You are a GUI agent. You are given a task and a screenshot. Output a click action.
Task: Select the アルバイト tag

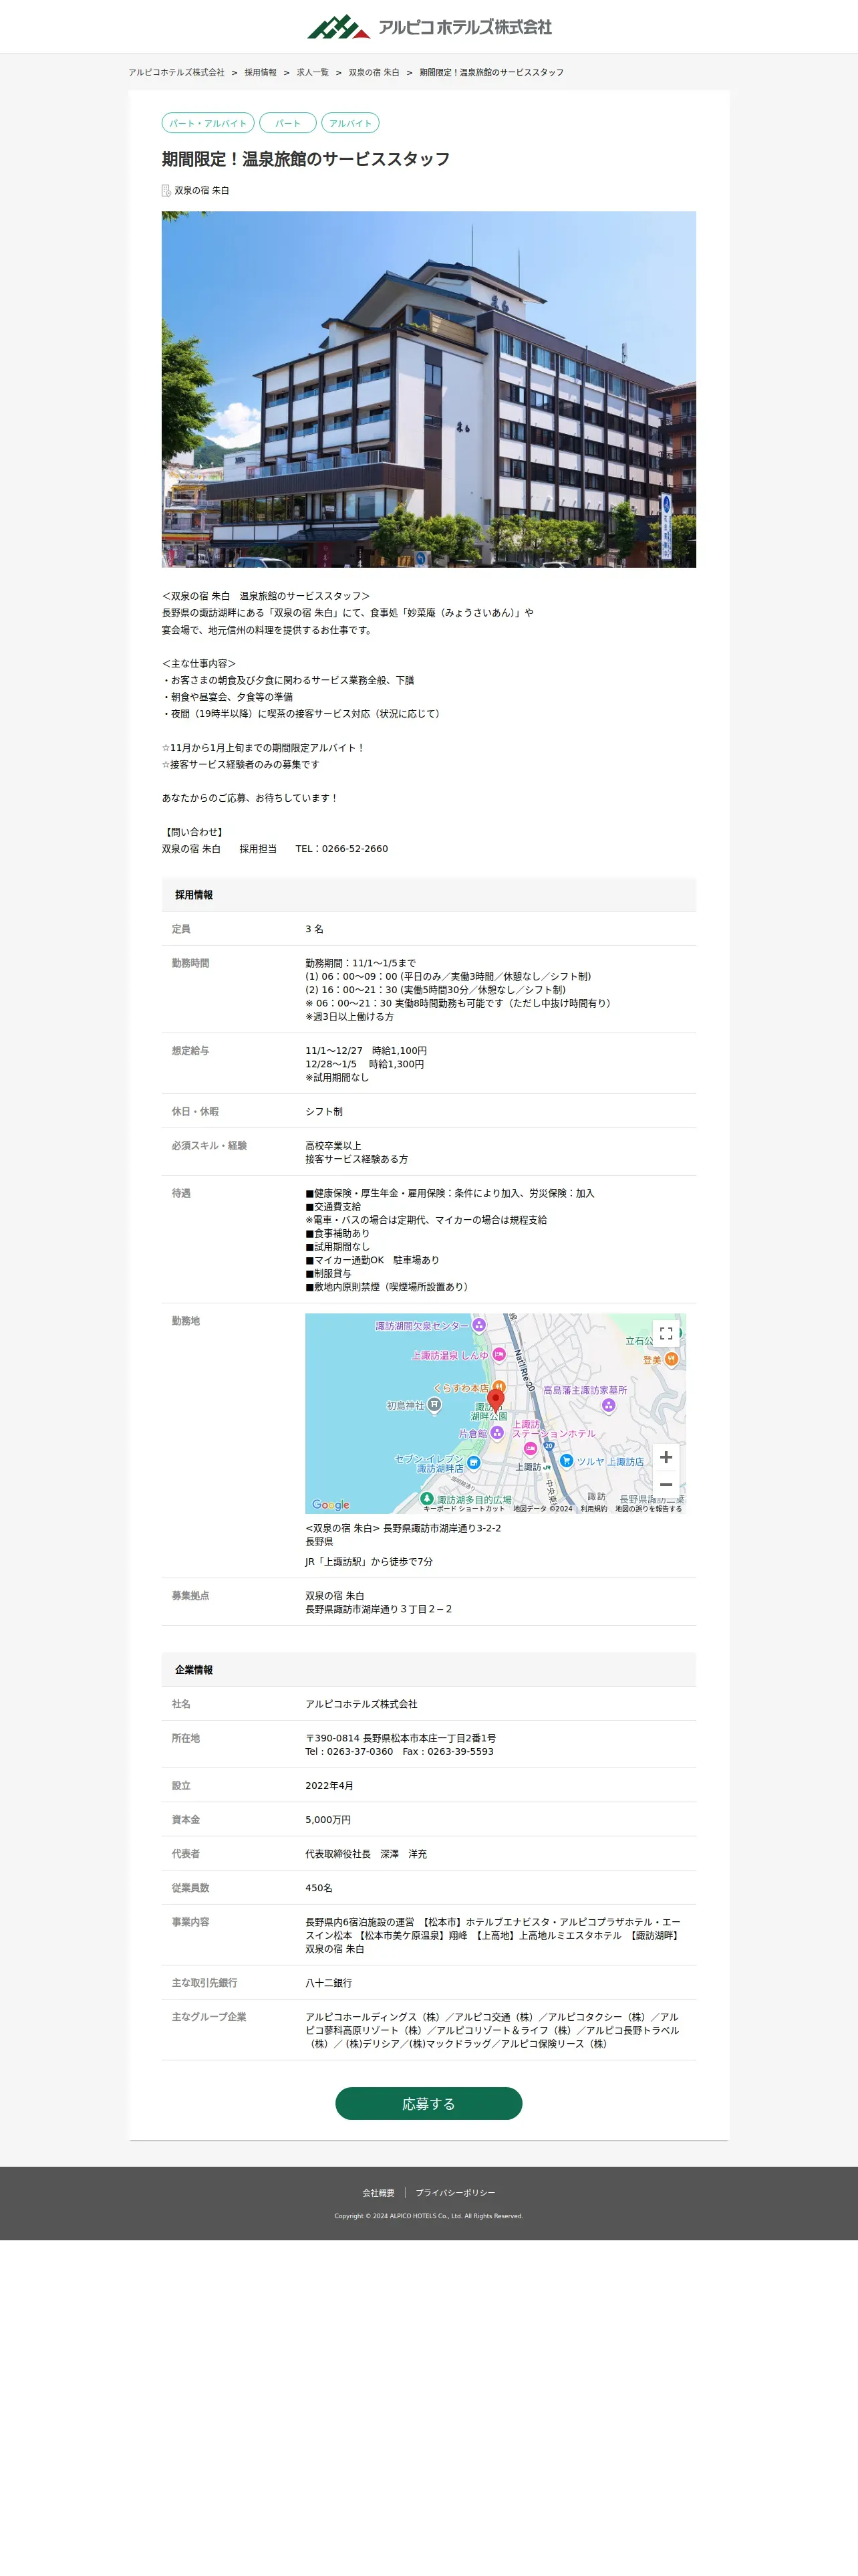coord(349,123)
